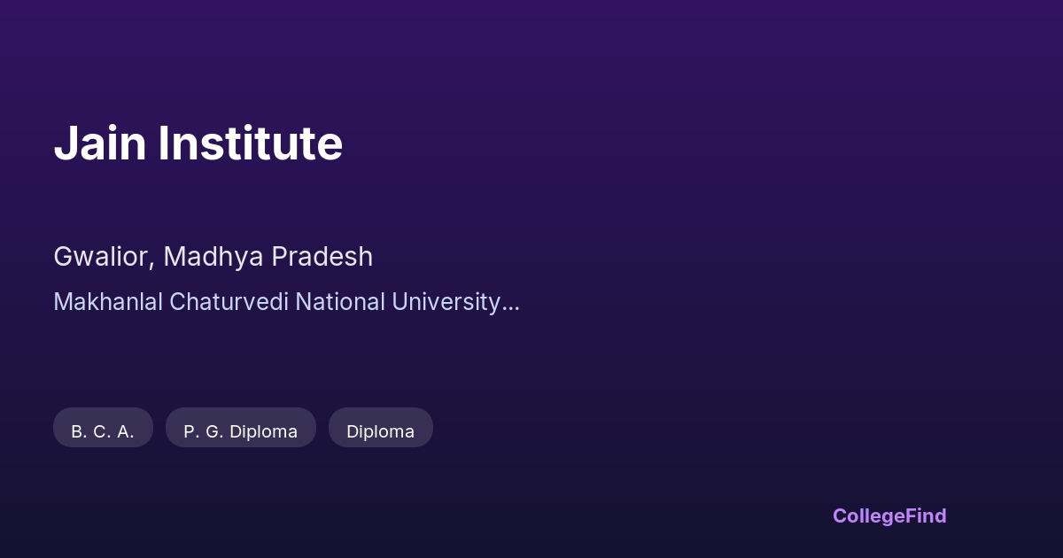This screenshot has height=558, width=1063.
Task: Click the College part of the CollegeFind logo
Action: click(x=869, y=515)
